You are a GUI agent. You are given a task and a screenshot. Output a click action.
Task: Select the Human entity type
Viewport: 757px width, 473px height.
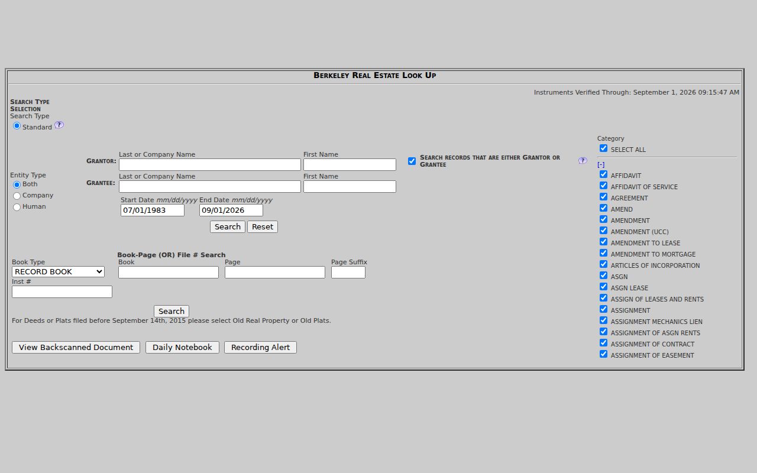coord(17,207)
